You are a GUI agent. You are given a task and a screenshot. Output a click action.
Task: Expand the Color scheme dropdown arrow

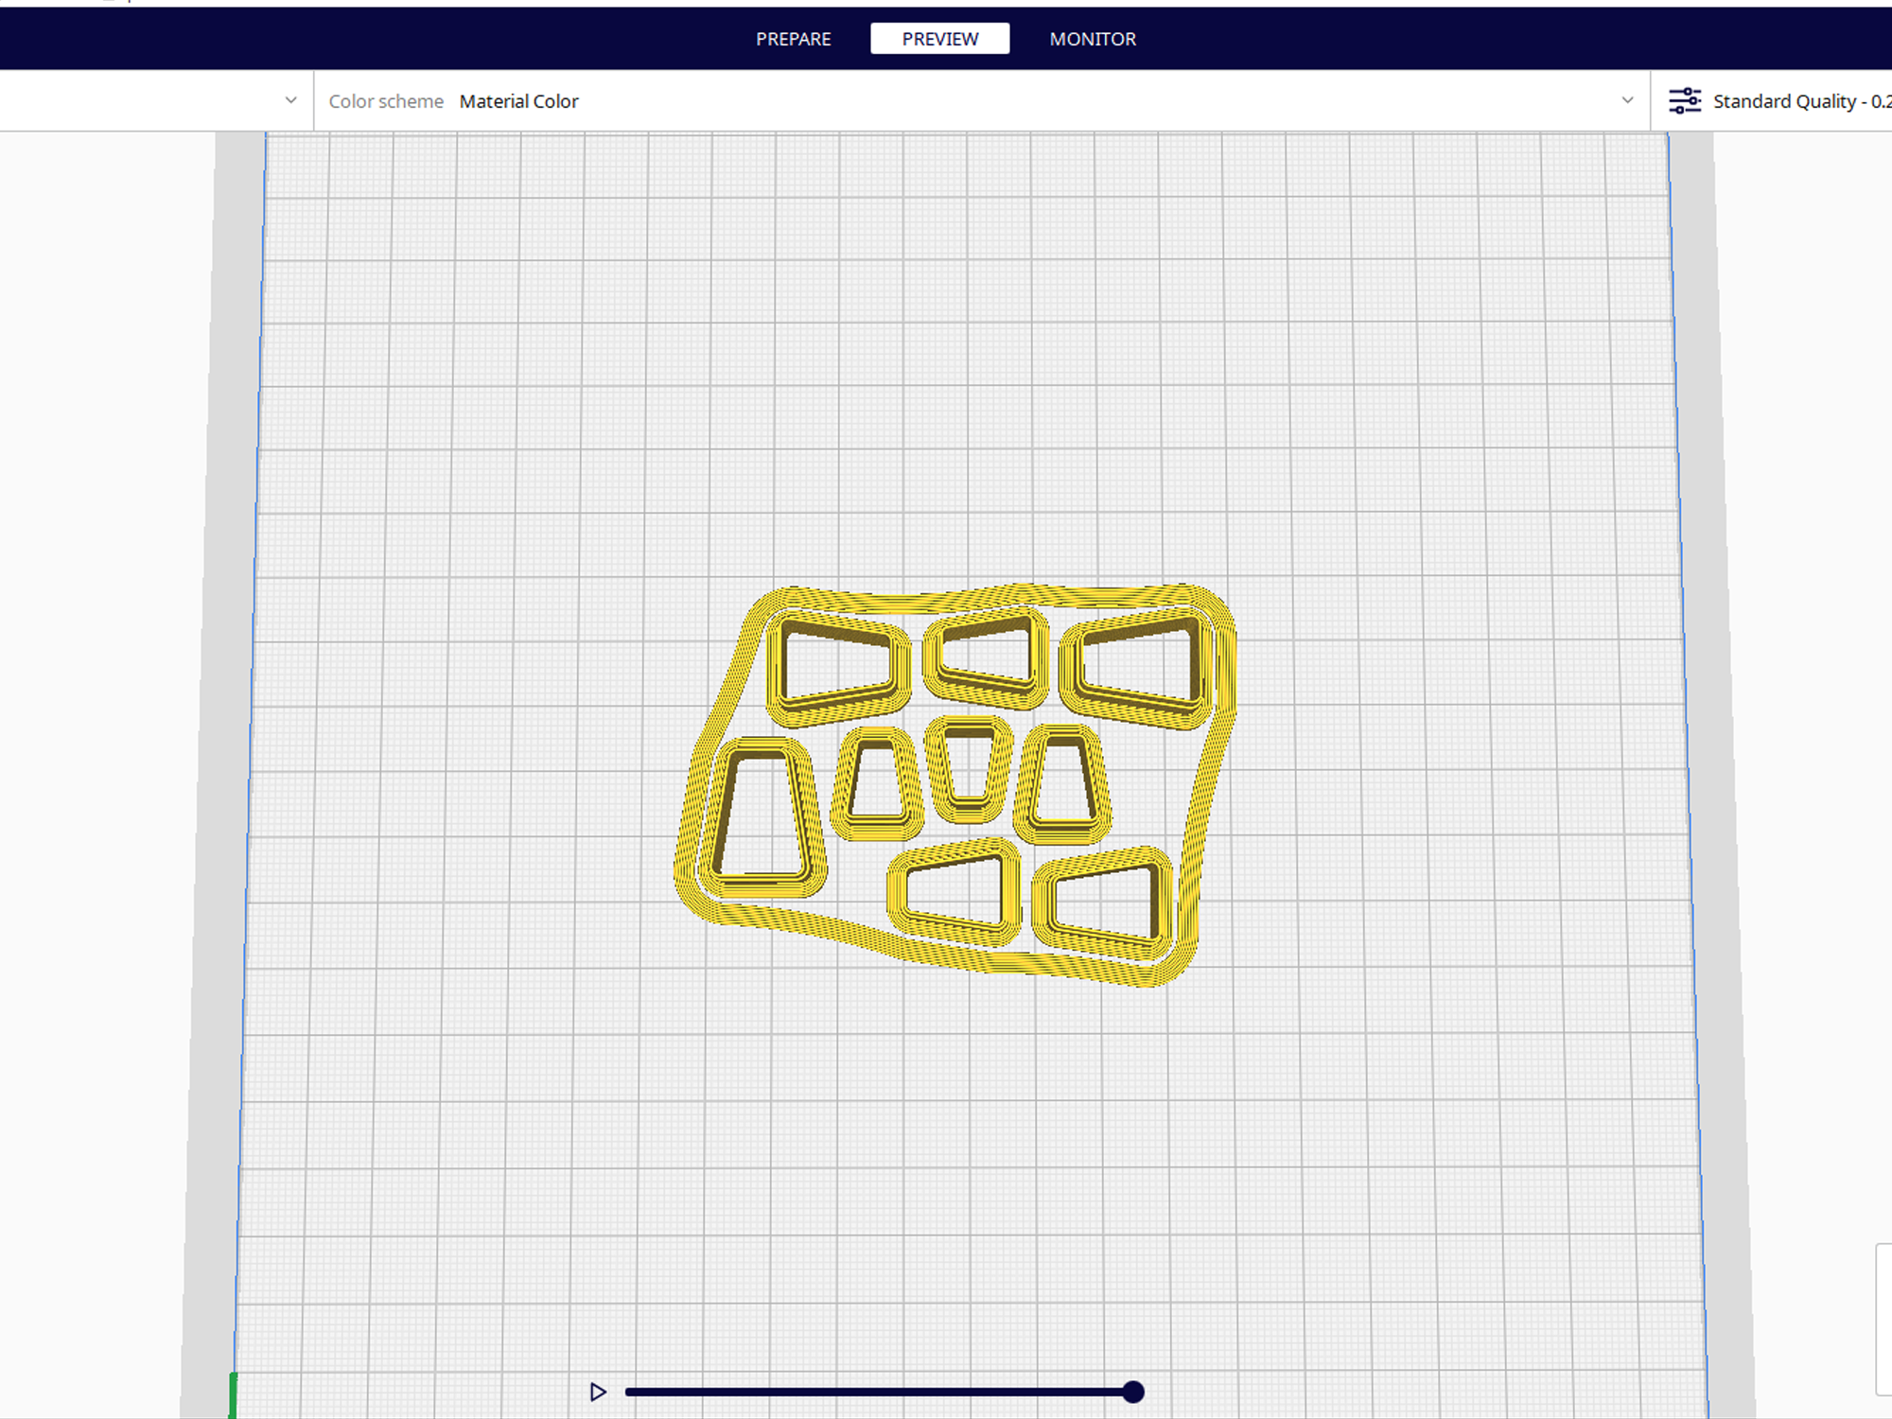pyautogui.click(x=1627, y=100)
